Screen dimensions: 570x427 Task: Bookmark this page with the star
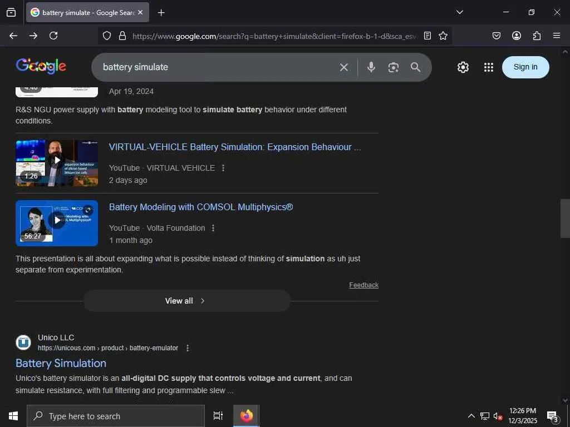click(443, 36)
